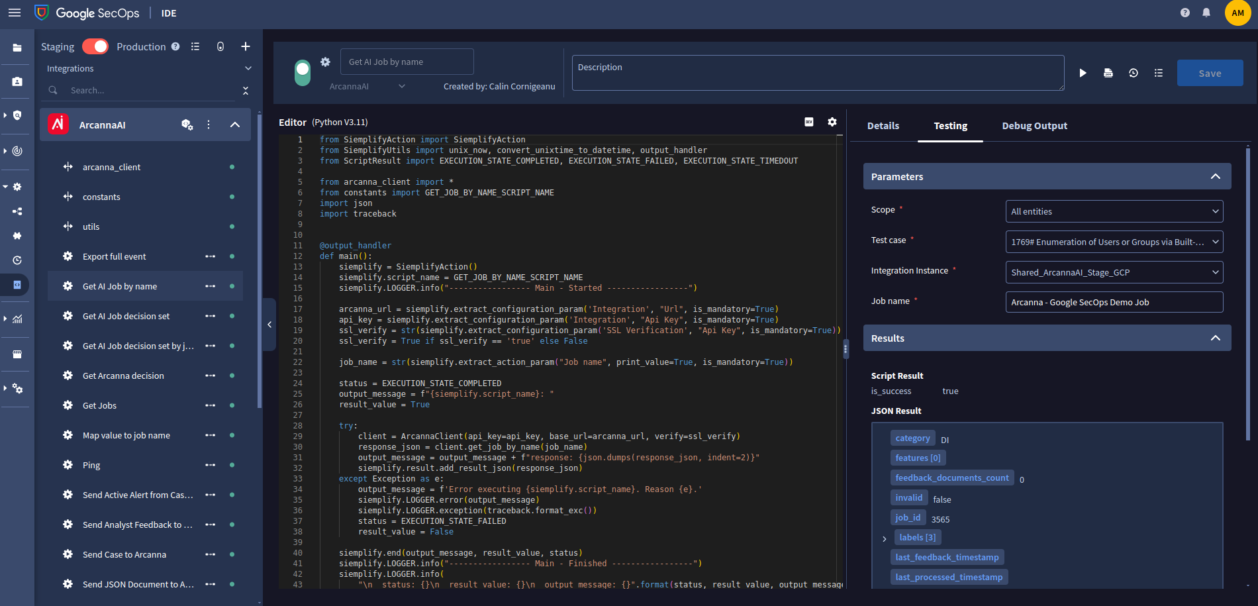Open the AM user avatar menu
1258x606 pixels.
1238,13
